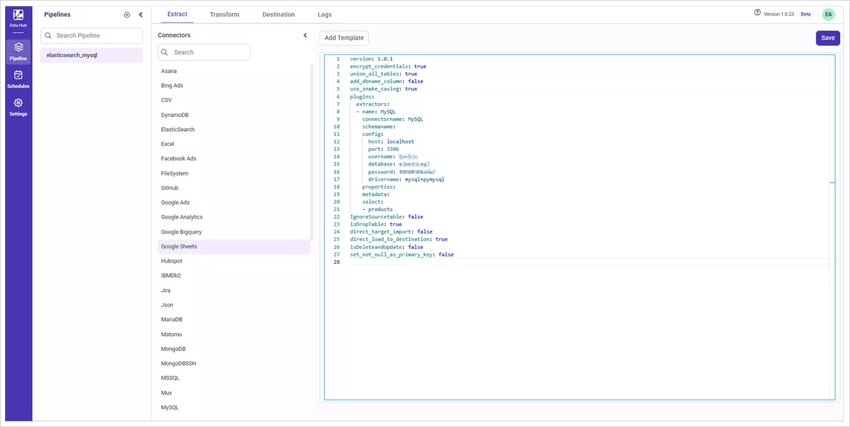Image resolution: width=850 pixels, height=427 pixels.
Task: Open the Pipeline section in sidebar
Action: click(x=18, y=50)
